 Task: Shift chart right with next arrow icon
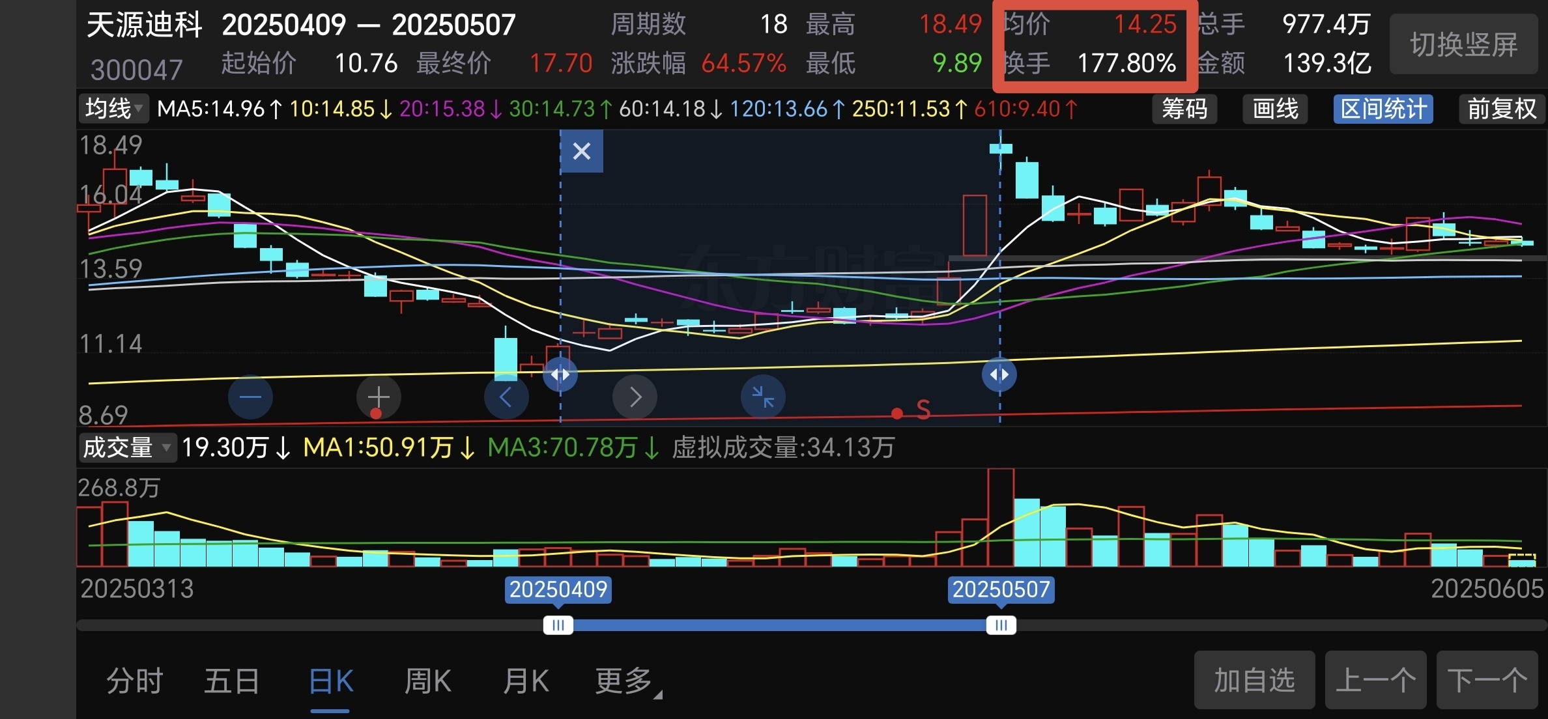coord(635,397)
